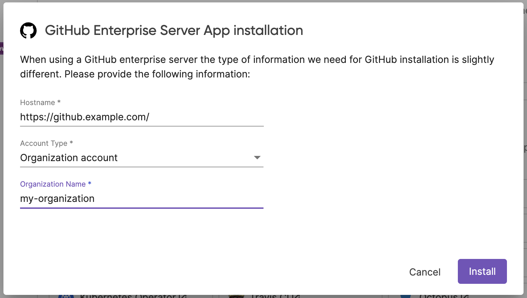Focus the Organization Name input field
The width and height of the screenshot is (527, 298).
(142, 199)
